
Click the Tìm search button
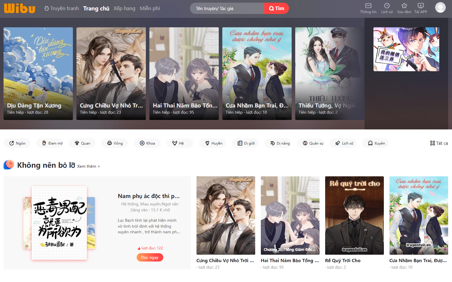277,8
